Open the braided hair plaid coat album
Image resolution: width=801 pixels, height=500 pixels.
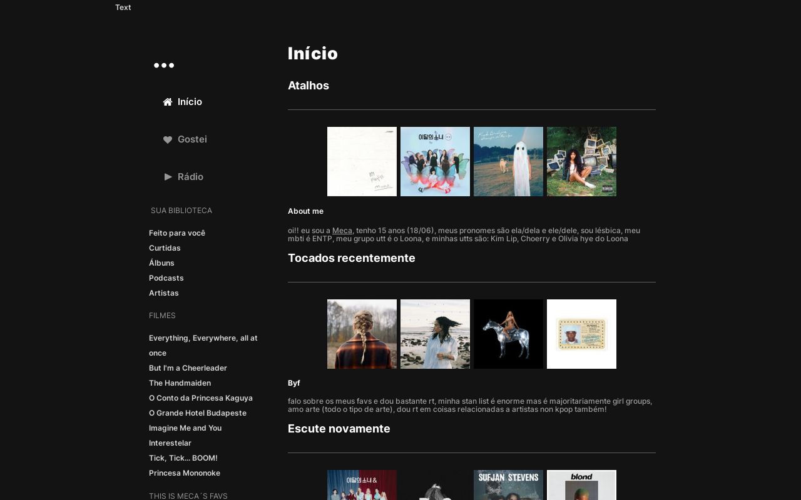point(362,334)
